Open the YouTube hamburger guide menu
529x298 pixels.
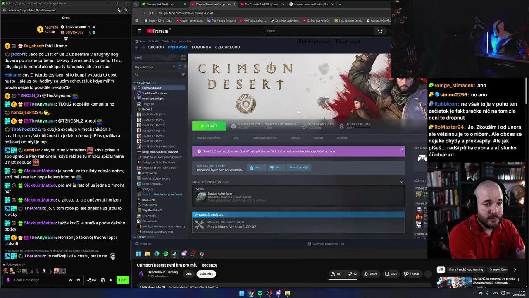139,31
